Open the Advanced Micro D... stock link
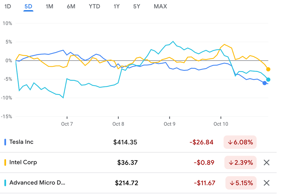 click(x=37, y=183)
